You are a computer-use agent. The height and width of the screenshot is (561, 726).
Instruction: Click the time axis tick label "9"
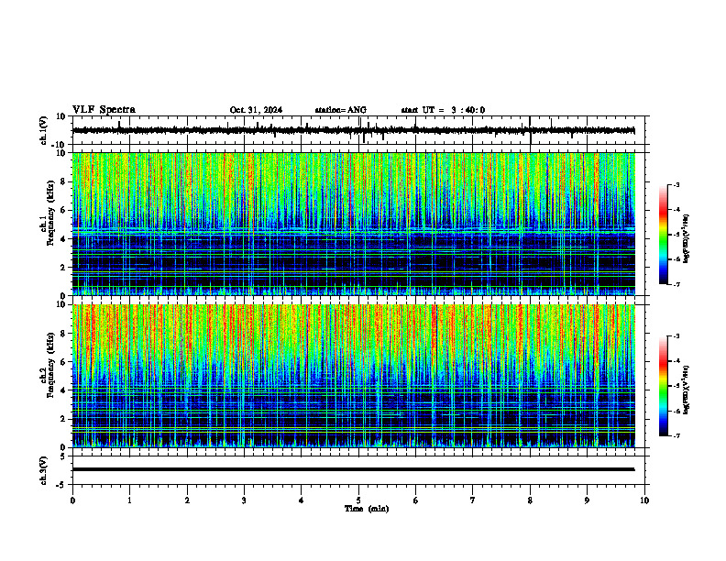tap(587, 500)
